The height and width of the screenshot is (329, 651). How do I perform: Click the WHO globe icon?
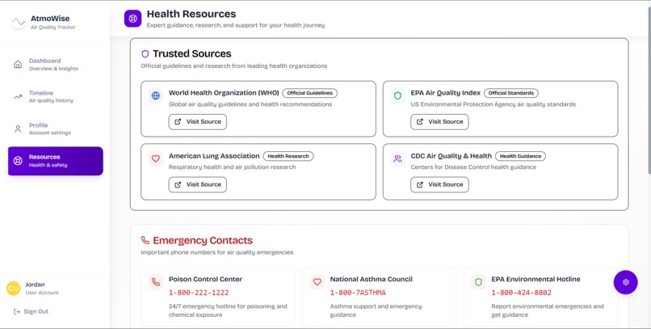coord(156,96)
